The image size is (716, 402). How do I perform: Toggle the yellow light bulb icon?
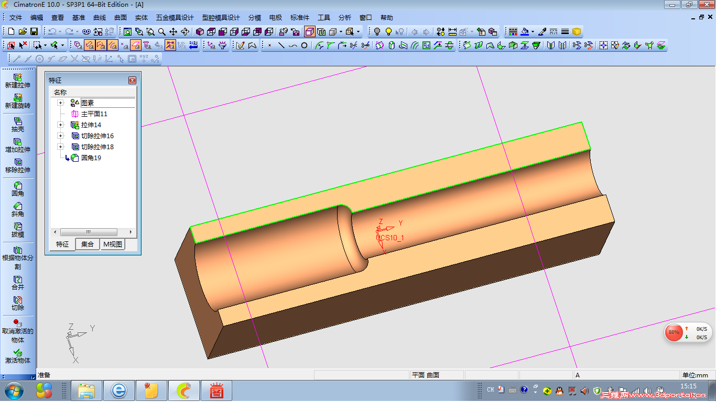pyautogui.click(x=389, y=31)
